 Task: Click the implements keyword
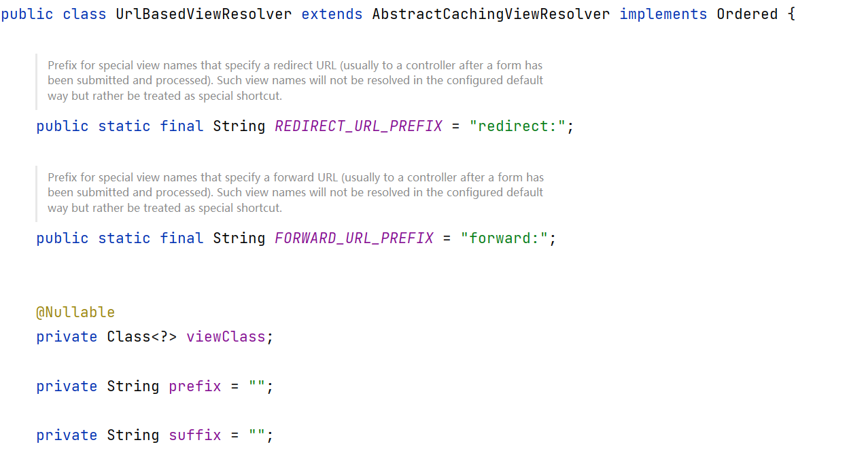[663, 14]
